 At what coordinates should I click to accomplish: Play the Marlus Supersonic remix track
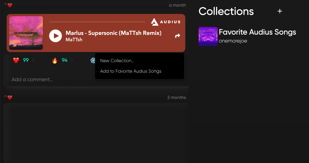coord(56,36)
